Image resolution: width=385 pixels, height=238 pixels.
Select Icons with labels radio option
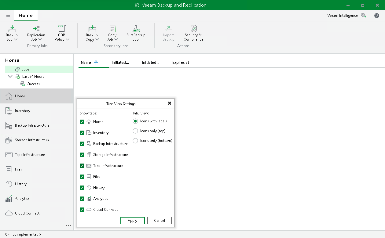click(x=135, y=121)
